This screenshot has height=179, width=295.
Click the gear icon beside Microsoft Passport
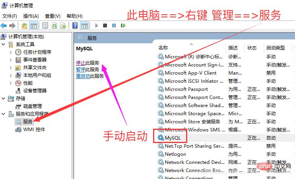(x=160, y=89)
